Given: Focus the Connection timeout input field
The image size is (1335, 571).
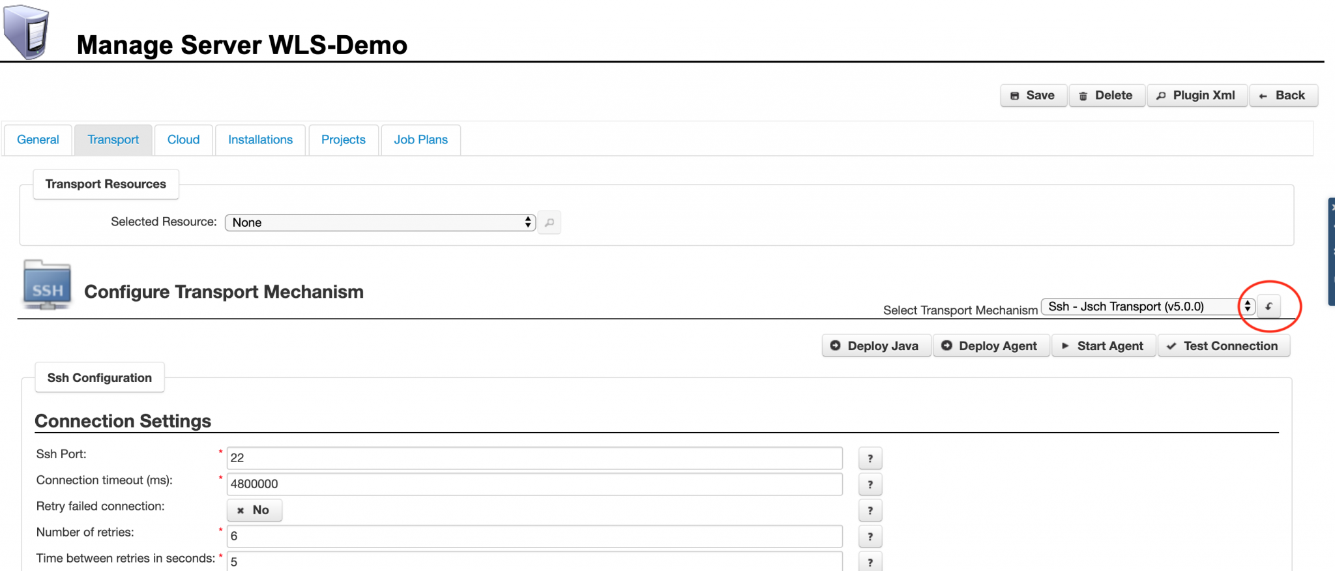Looking at the screenshot, I should [534, 484].
